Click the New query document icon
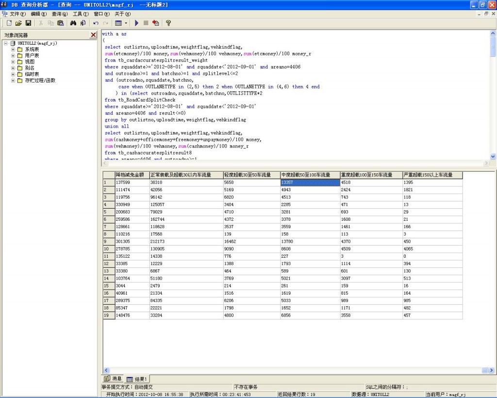The height and width of the screenshot is (398, 497). coord(9,23)
